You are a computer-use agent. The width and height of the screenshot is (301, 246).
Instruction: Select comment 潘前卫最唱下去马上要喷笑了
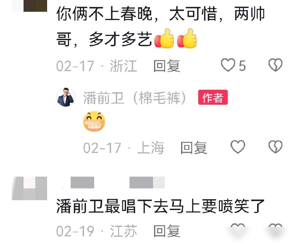[x=160, y=206]
